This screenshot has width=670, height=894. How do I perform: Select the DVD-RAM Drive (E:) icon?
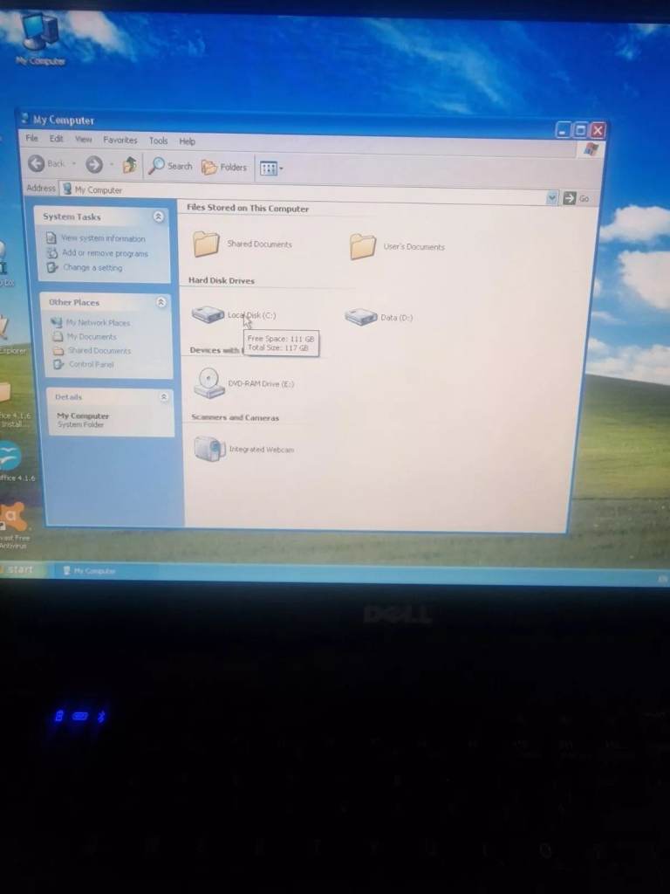click(x=209, y=382)
